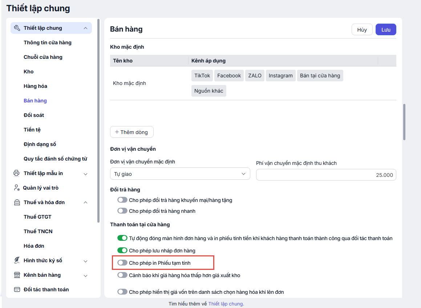Click the bank icon for Thuế và hóa đơn
This screenshot has height=308, width=421.
(17, 202)
